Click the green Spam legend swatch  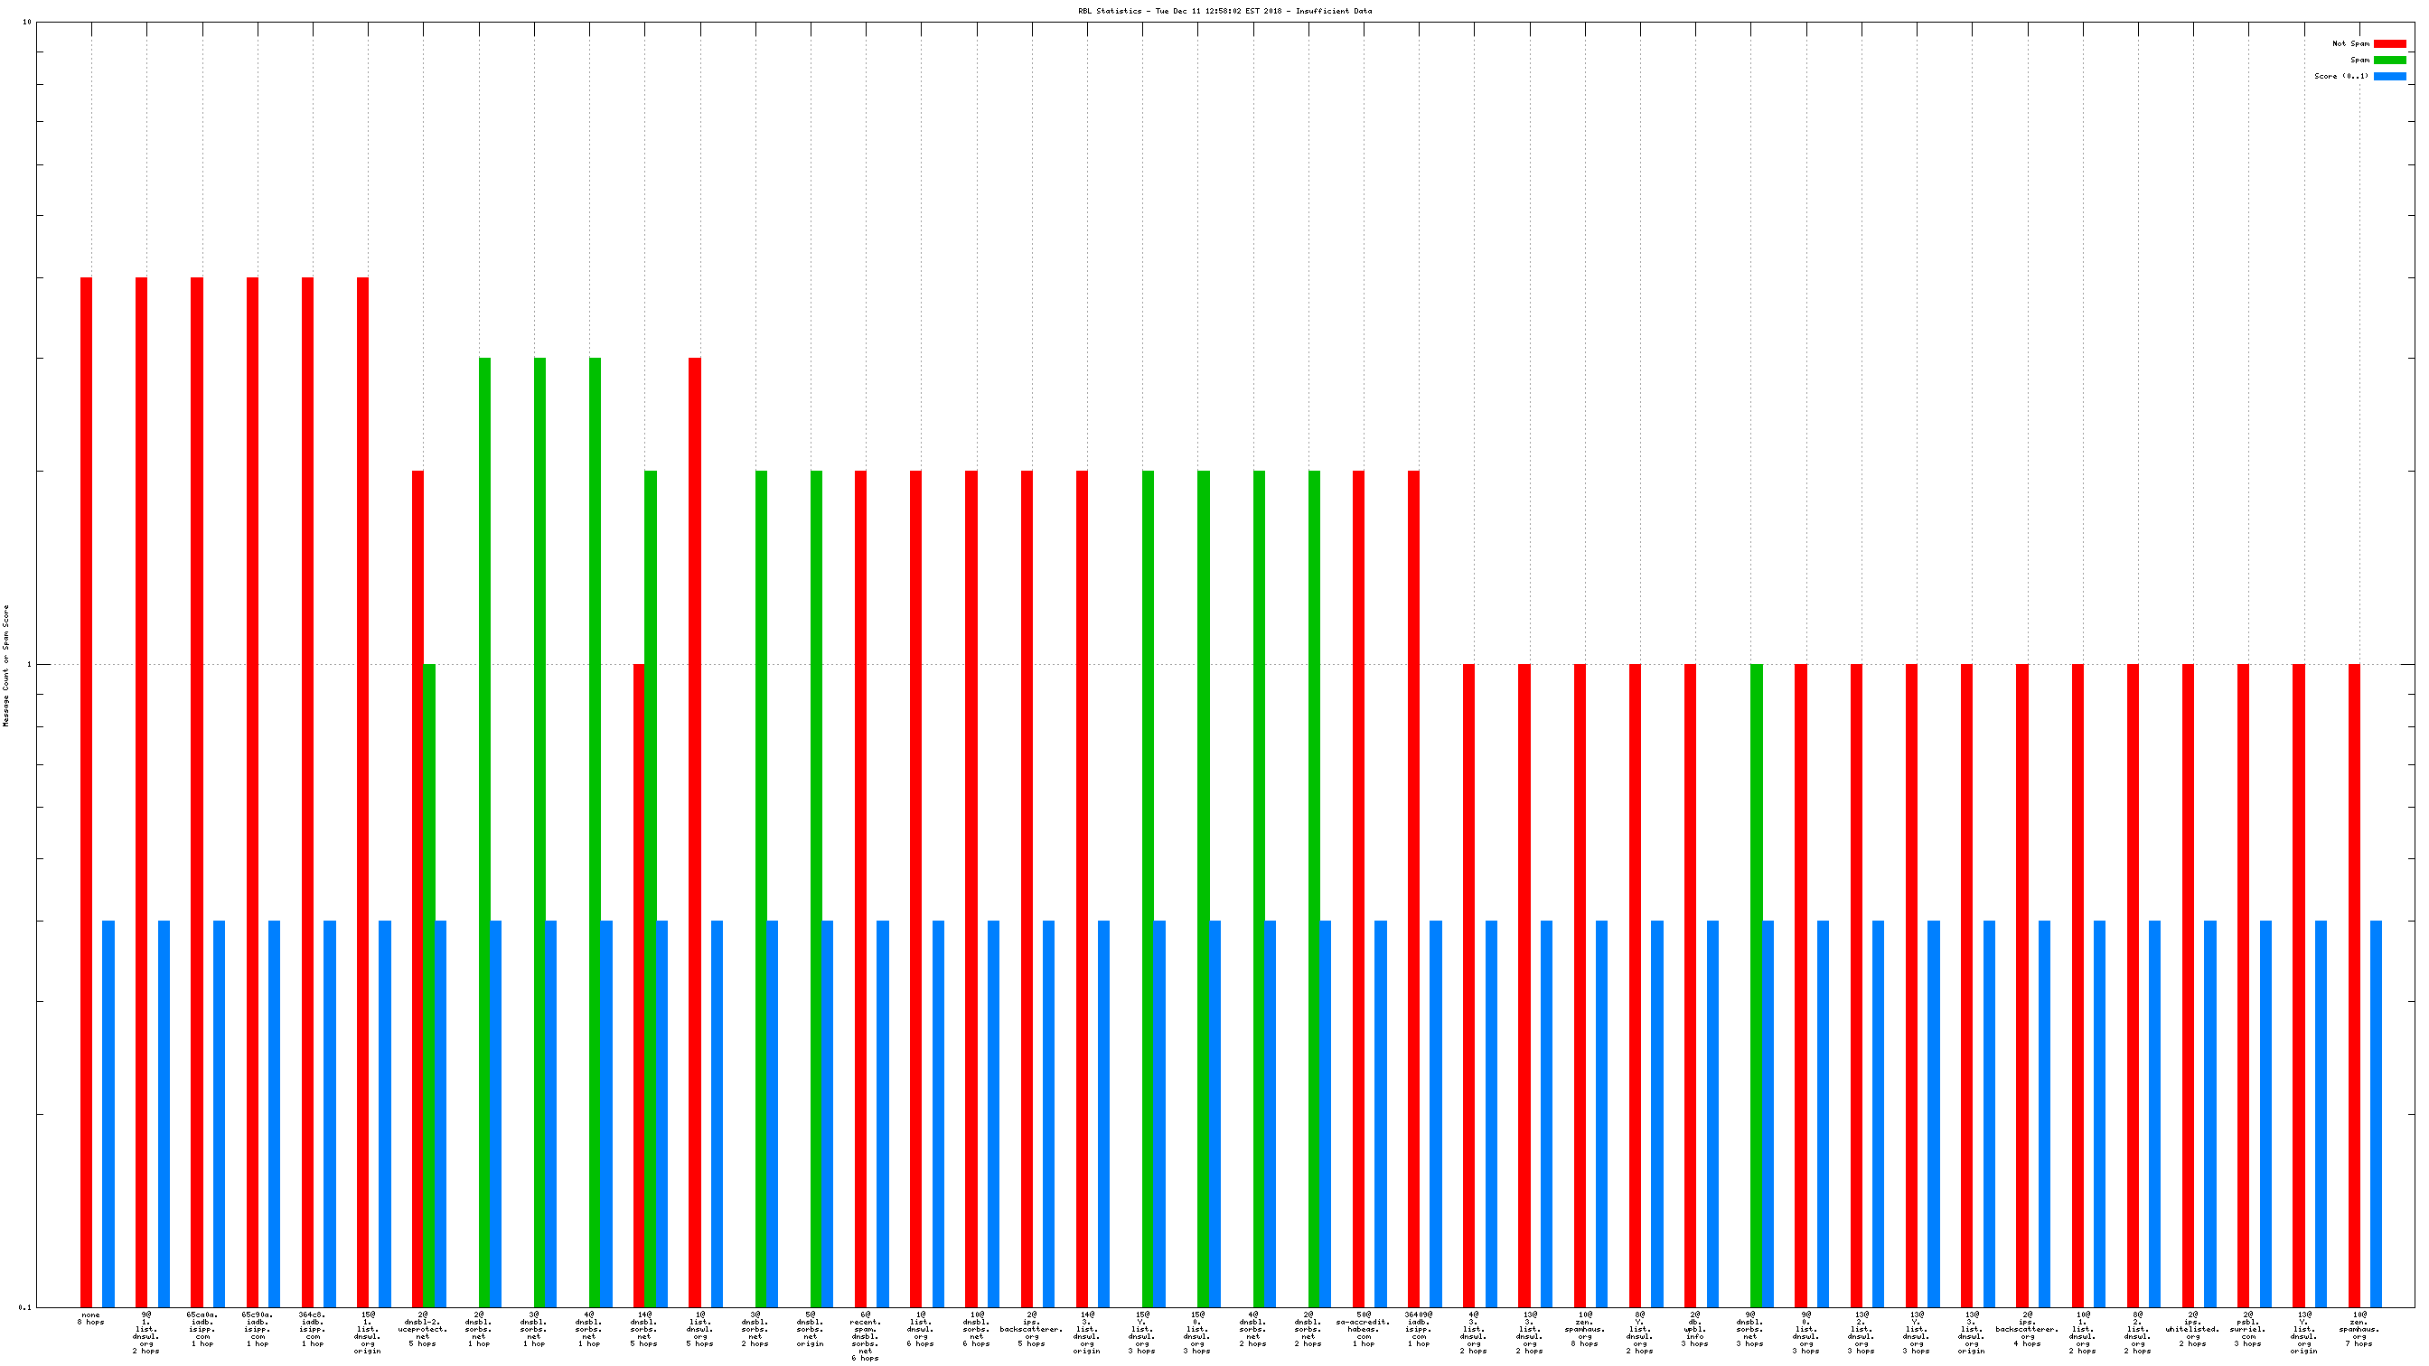coord(2389,60)
